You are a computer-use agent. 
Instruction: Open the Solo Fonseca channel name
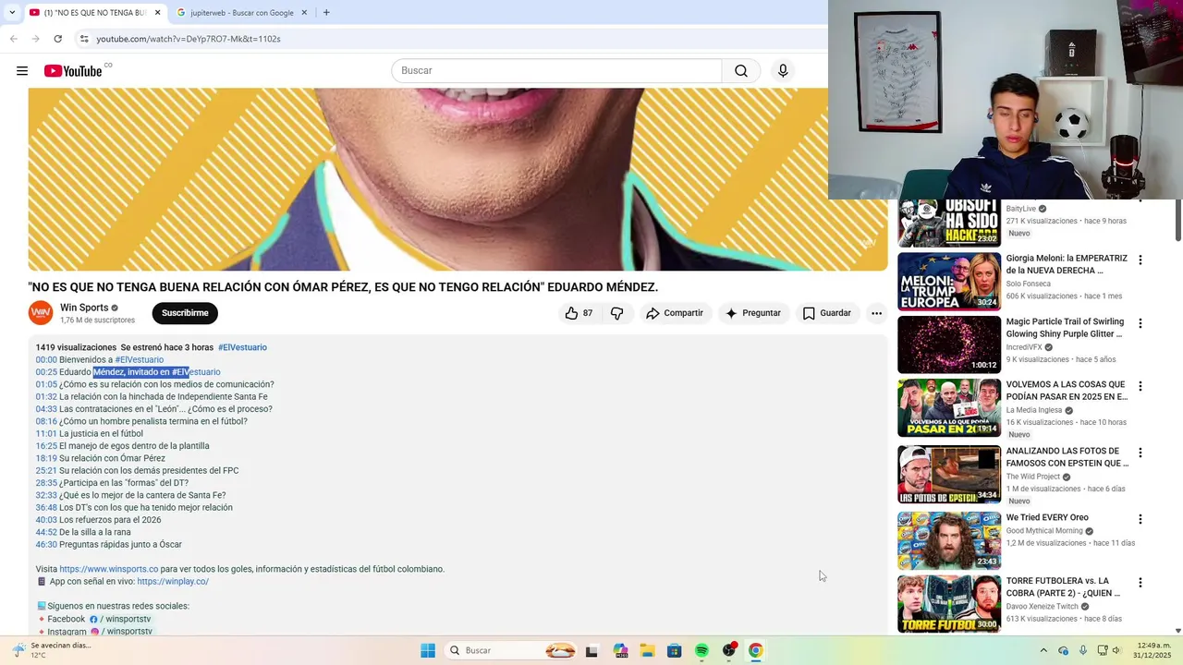point(1028,284)
